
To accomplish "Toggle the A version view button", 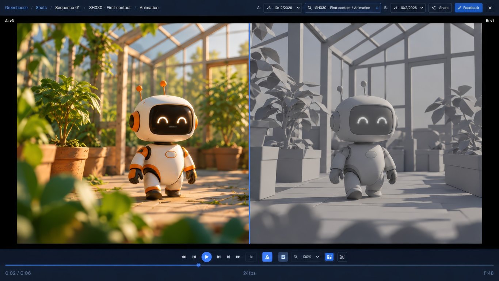I will (x=267, y=257).
